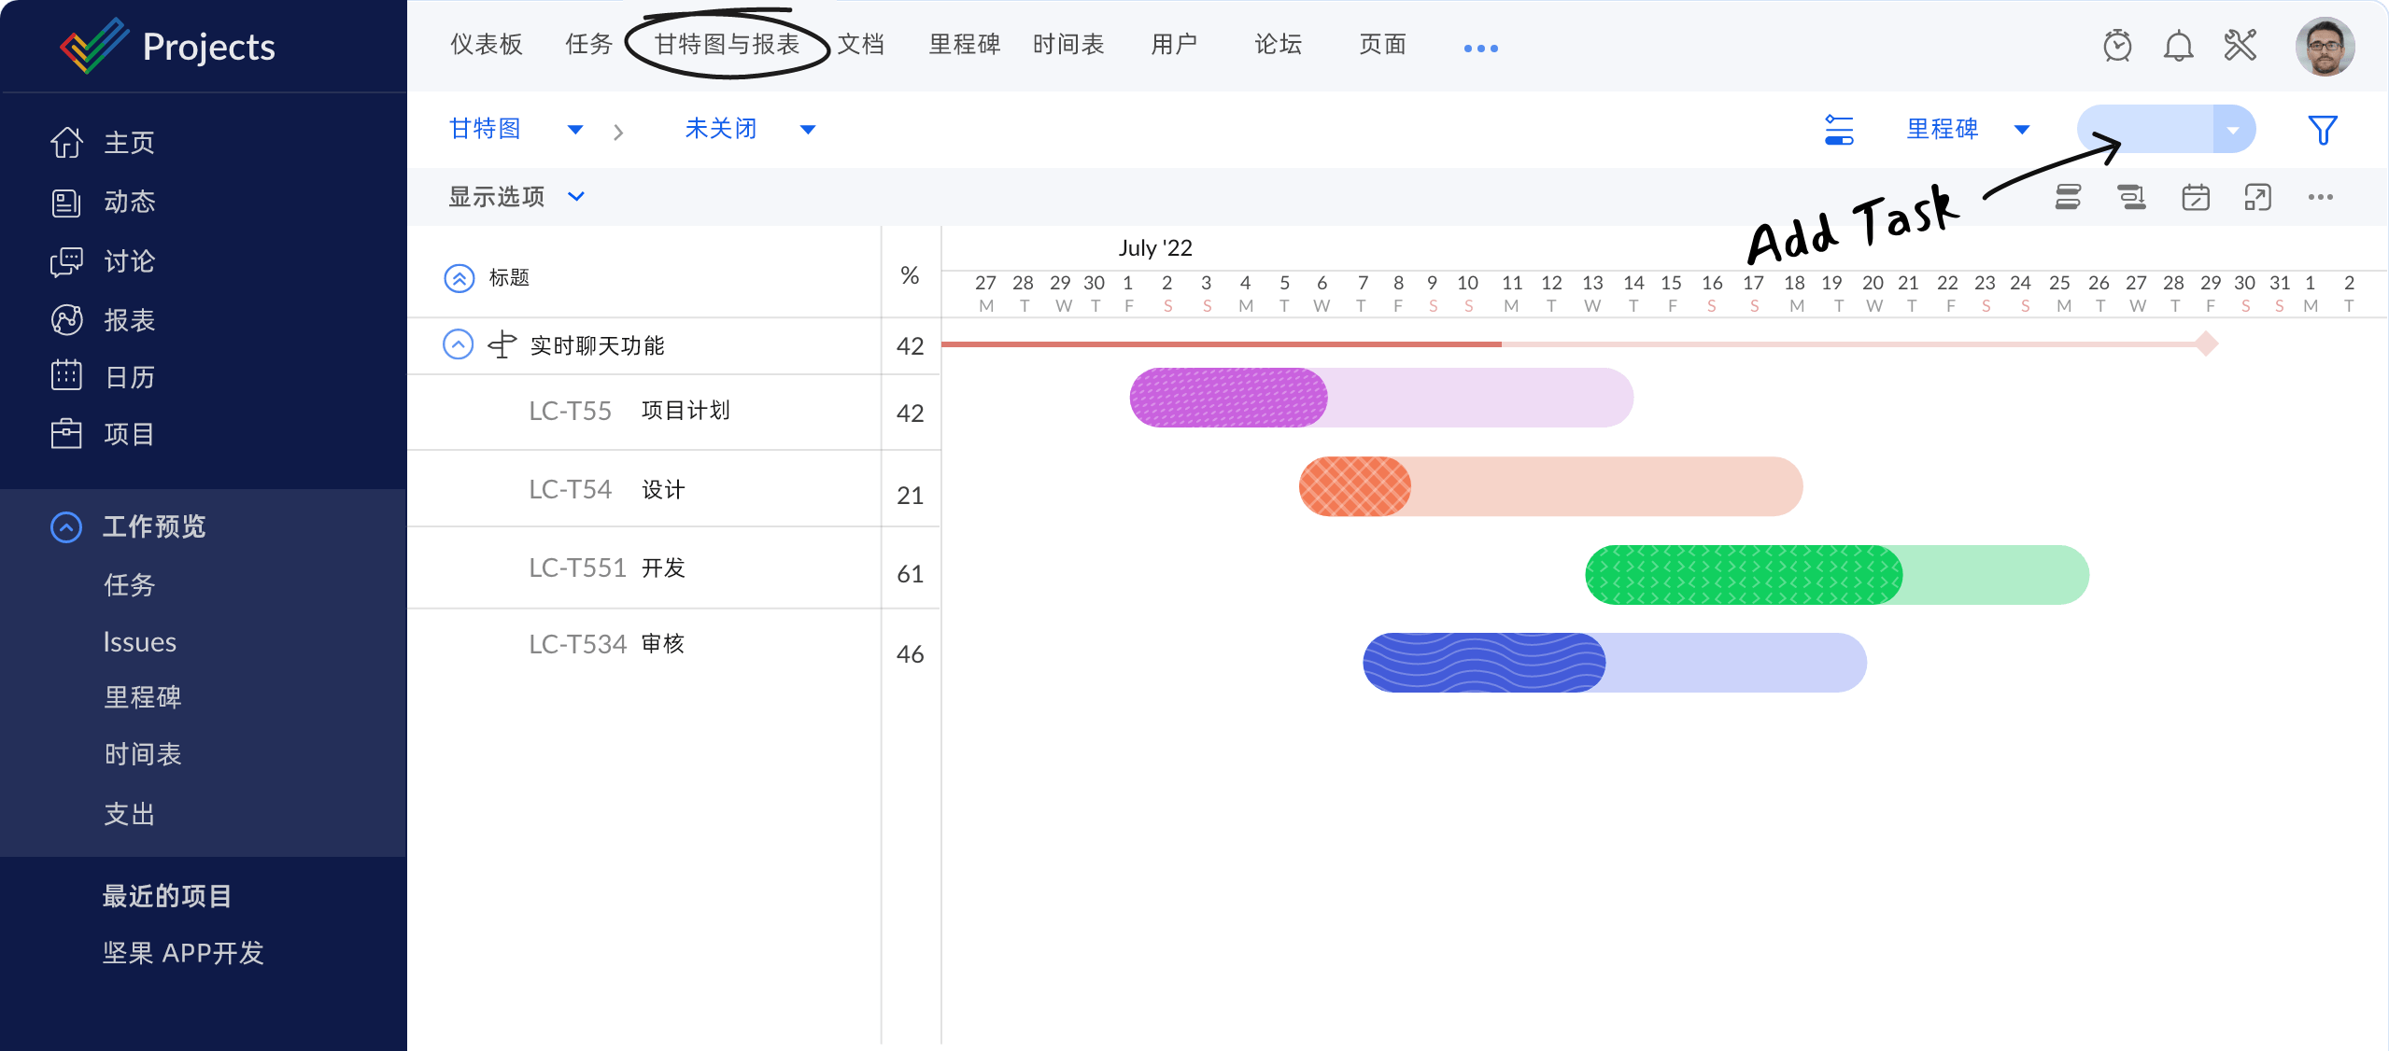Toggle the Gantt settings slider icon
The image size is (2389, 1051).
(1839, 130)
